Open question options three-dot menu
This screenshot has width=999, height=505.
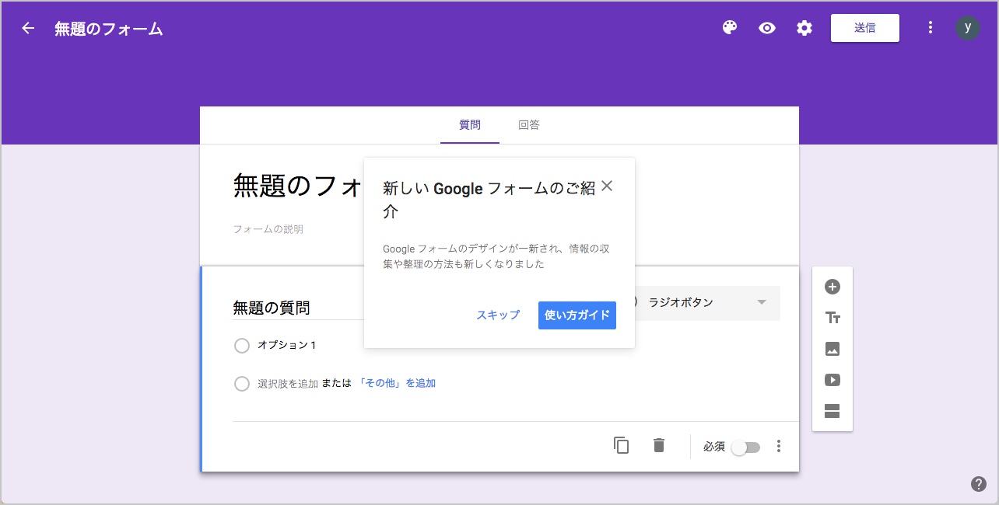coord(779,446)
